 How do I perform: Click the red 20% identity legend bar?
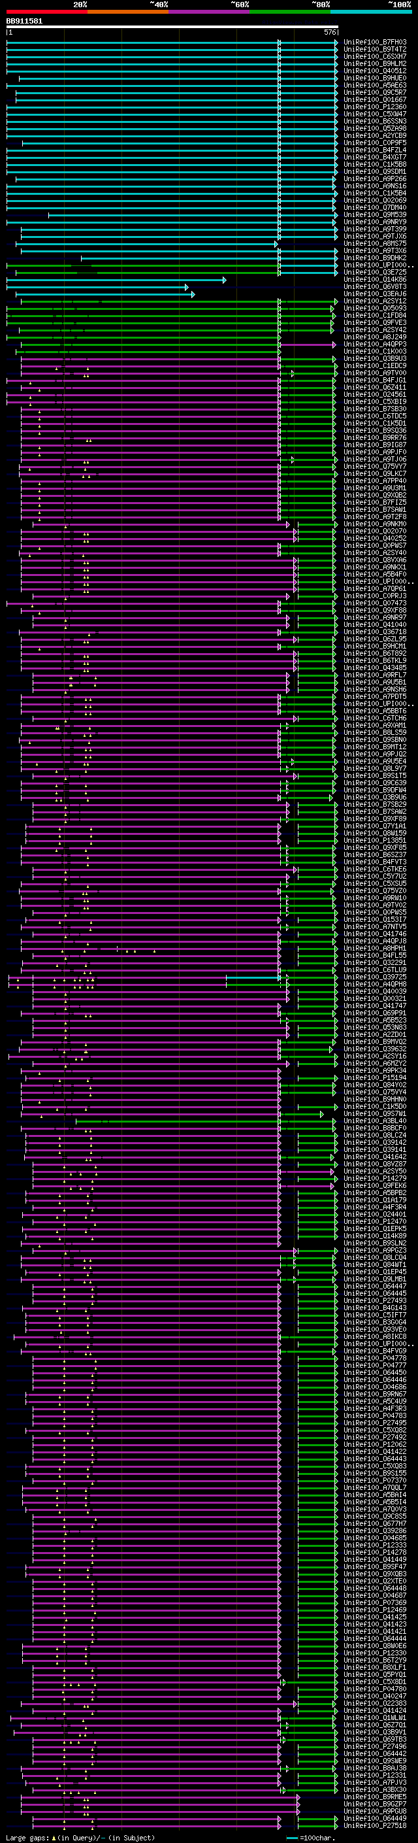pyautogui.click(x=46, y=12)
